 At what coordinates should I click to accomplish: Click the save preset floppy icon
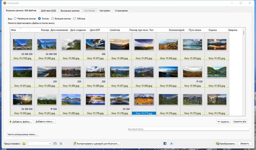(x=55, y=144)
